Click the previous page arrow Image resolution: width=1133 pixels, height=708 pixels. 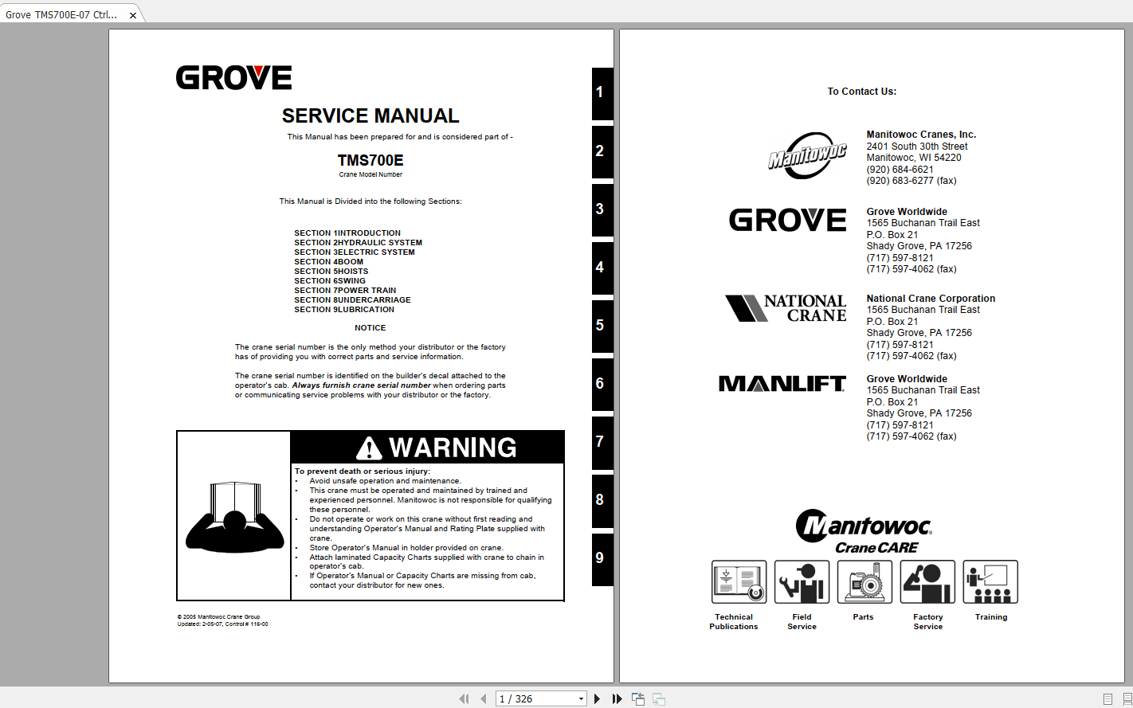pos(484,698)
